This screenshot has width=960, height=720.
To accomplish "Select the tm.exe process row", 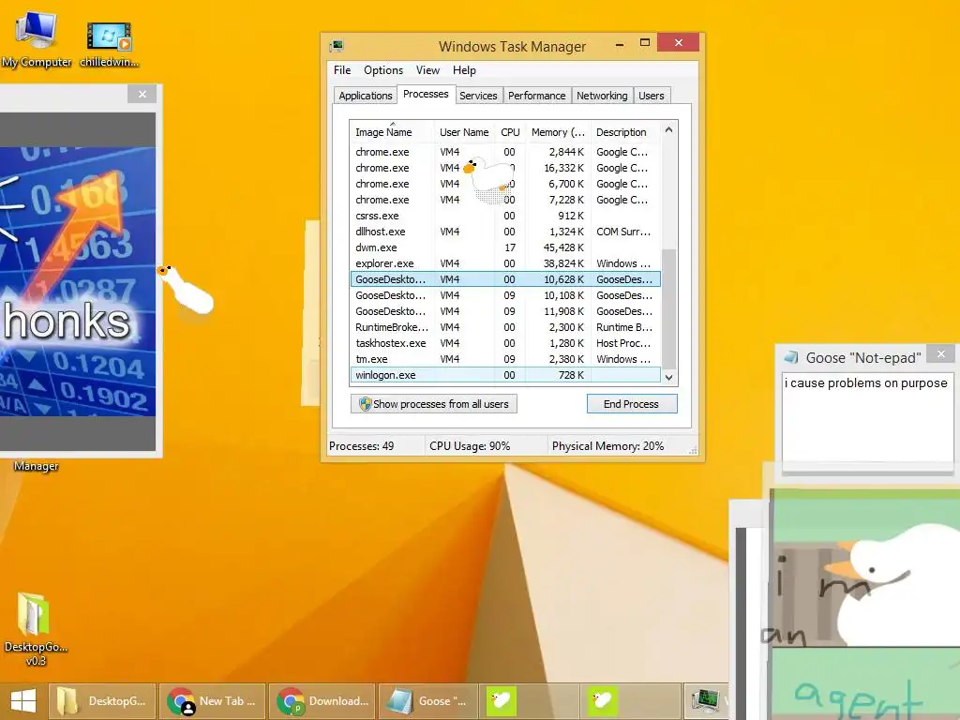I will pos(505,359).
